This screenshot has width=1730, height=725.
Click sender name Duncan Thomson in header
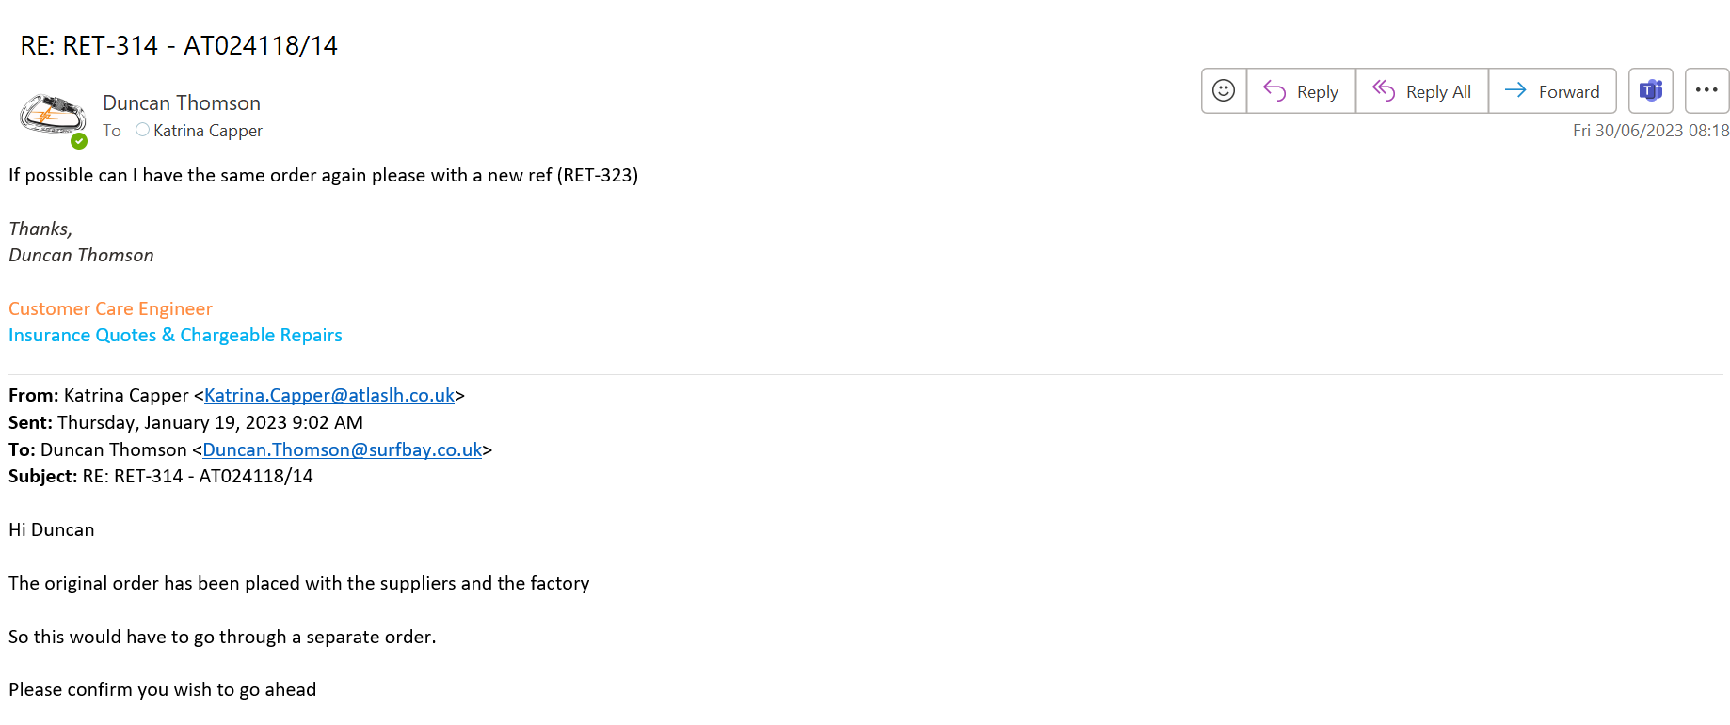[182, 103]
